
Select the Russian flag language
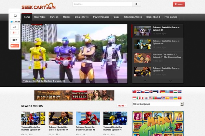point(159,98)
